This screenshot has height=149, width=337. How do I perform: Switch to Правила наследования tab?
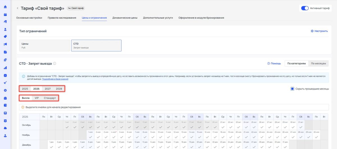[62, 18]
